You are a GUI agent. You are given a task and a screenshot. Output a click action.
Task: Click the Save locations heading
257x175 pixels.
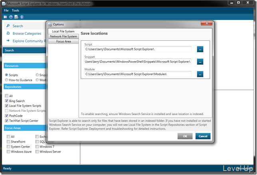tap(94, 33)
